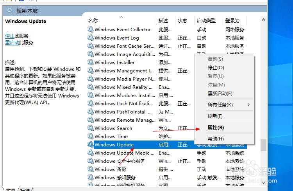
Task: Click the Windows Update title in left pane
Action: click(26, 22)
